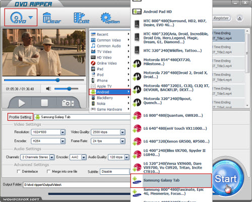
Task: Open the Option gear settings
Action: pos(110,18)
